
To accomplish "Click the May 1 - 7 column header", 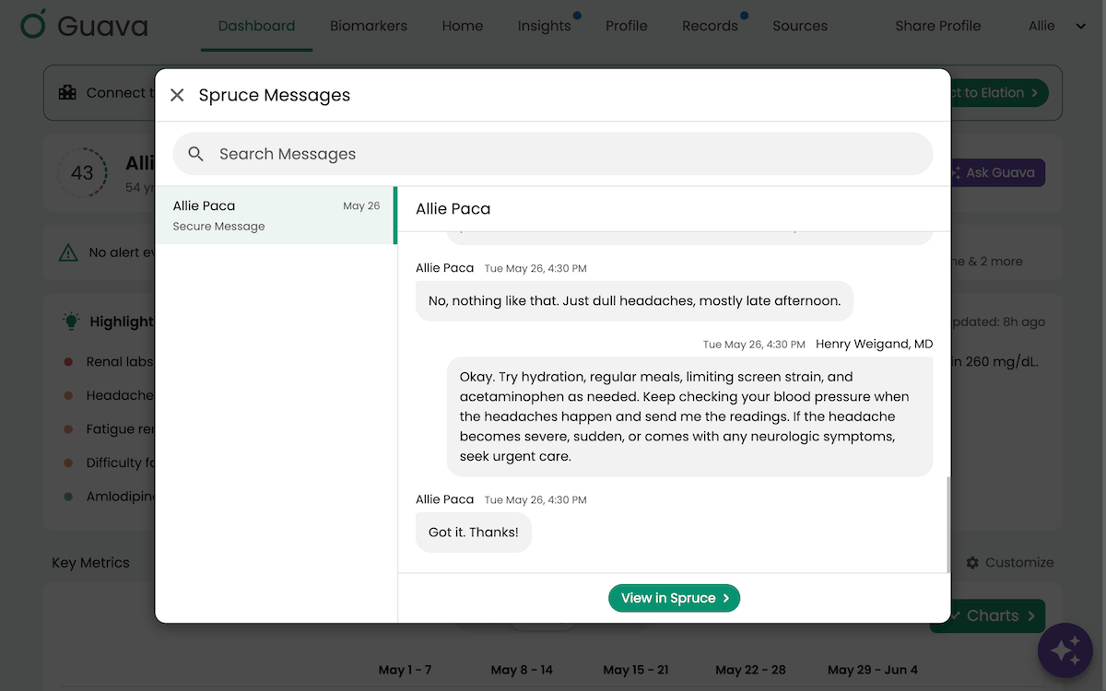I will click(x=405, y=670).
